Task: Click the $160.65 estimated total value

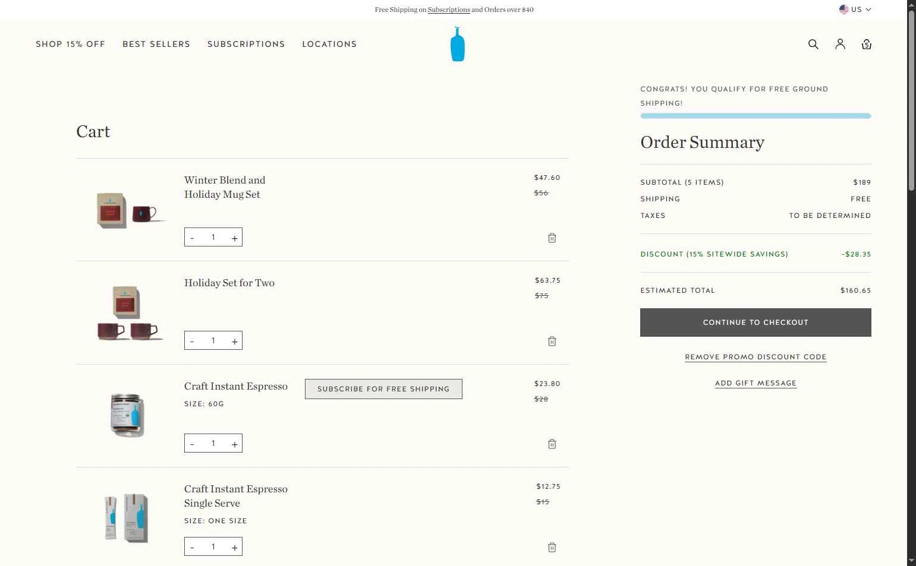Action: 855,290
